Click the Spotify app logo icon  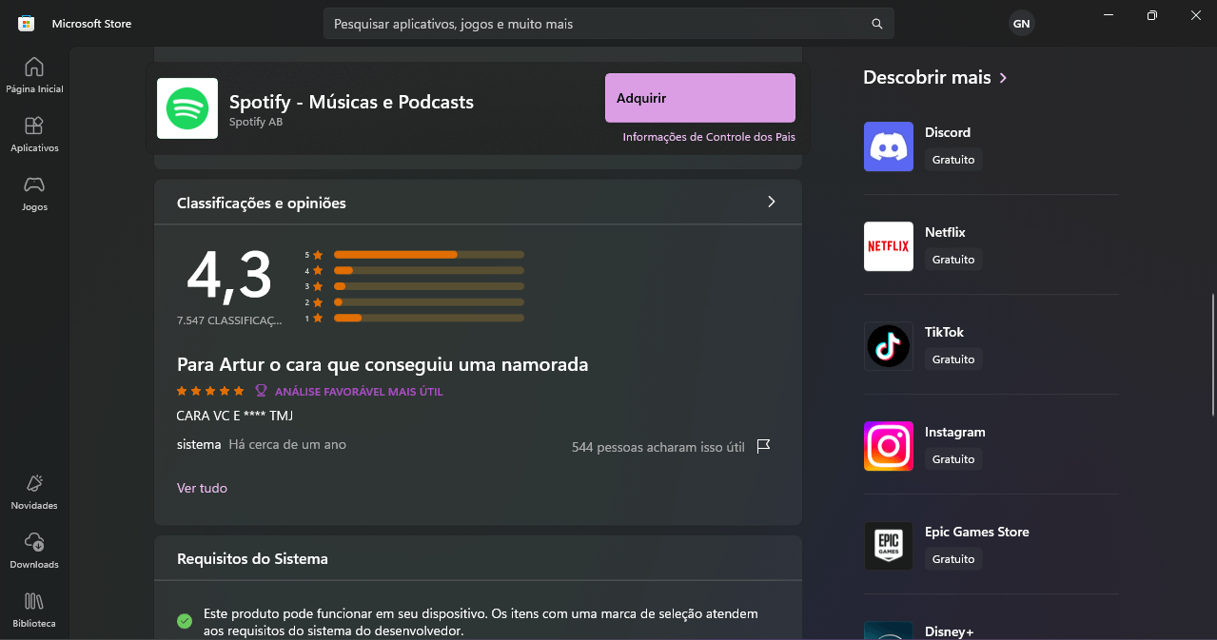point(186,108)
